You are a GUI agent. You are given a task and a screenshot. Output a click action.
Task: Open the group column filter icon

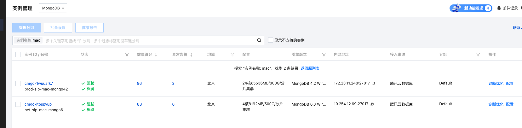click(478, 55)
